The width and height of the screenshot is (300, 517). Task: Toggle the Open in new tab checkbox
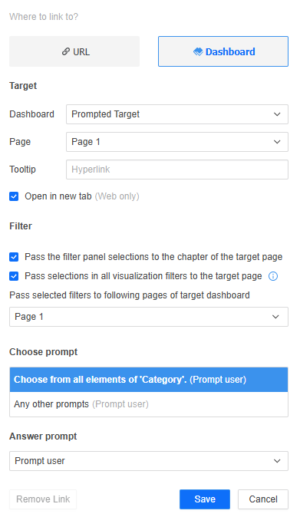coord(14,196)
